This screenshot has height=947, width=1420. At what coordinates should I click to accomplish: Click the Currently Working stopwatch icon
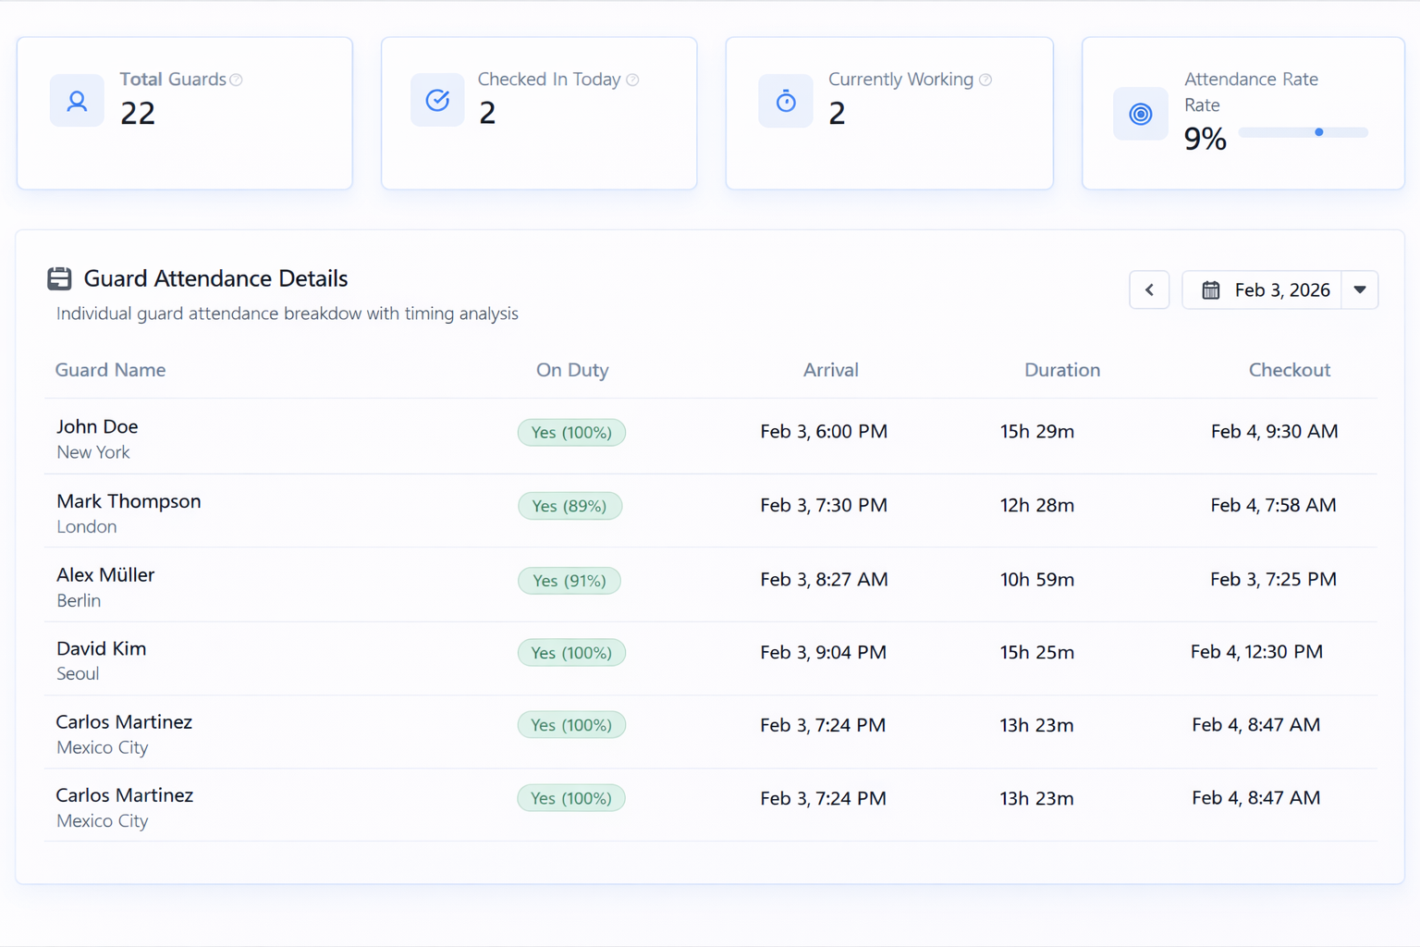[786, 101]
